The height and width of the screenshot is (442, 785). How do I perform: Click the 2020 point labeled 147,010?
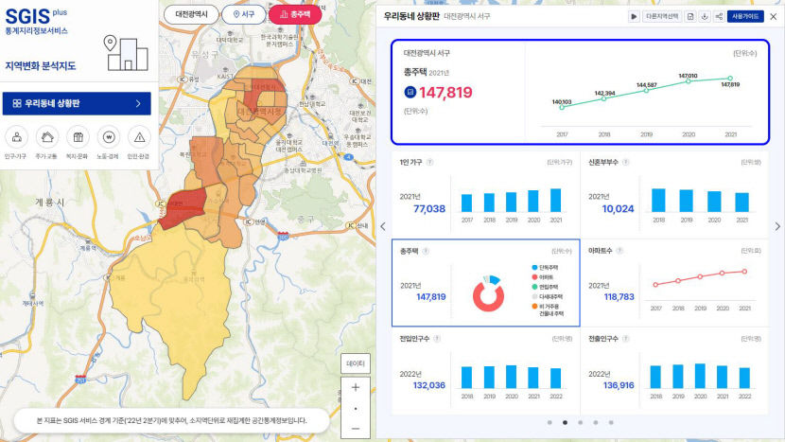point(689,80)
